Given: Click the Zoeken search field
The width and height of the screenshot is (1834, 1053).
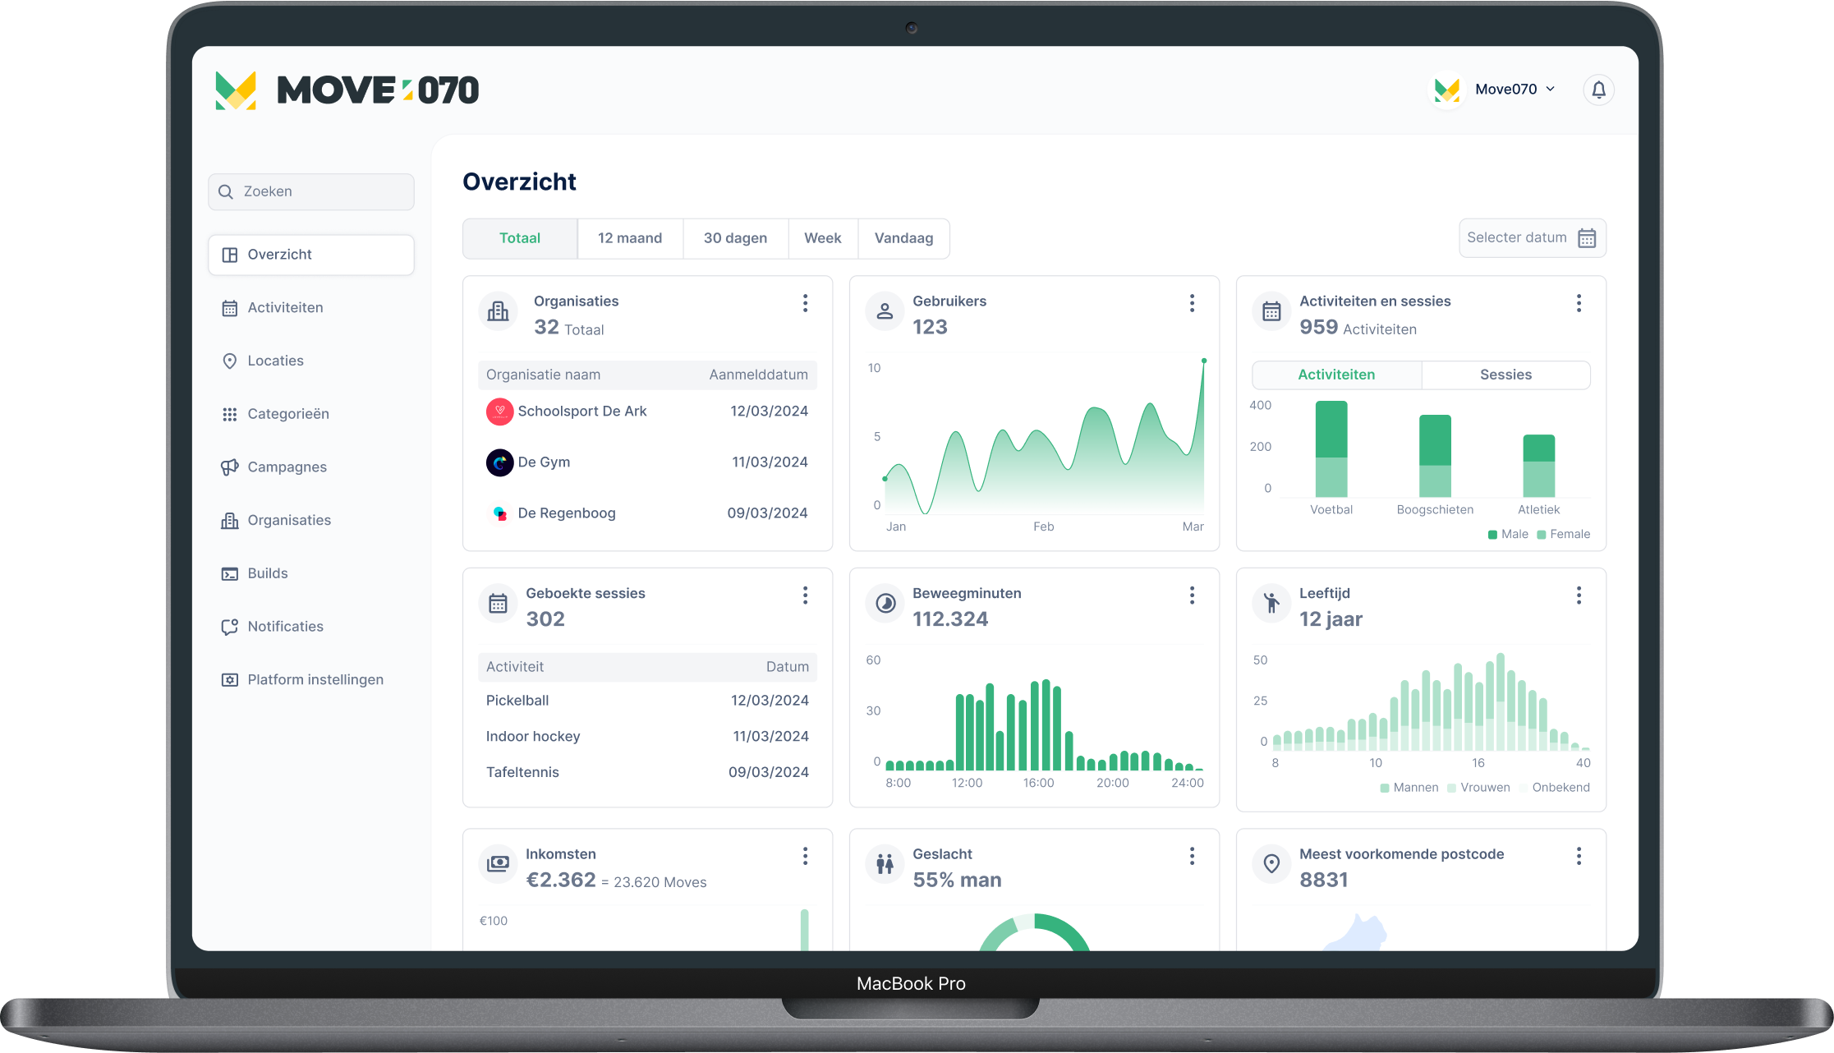Looking at the screenshot, I should coord(310,191).
